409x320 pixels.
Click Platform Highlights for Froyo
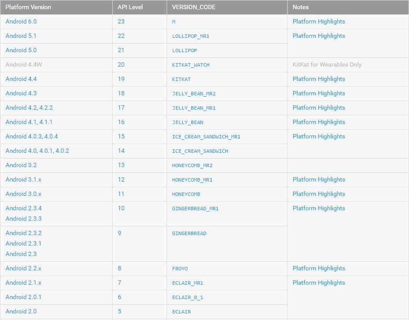pyautogui.click(x=318, y=268)
